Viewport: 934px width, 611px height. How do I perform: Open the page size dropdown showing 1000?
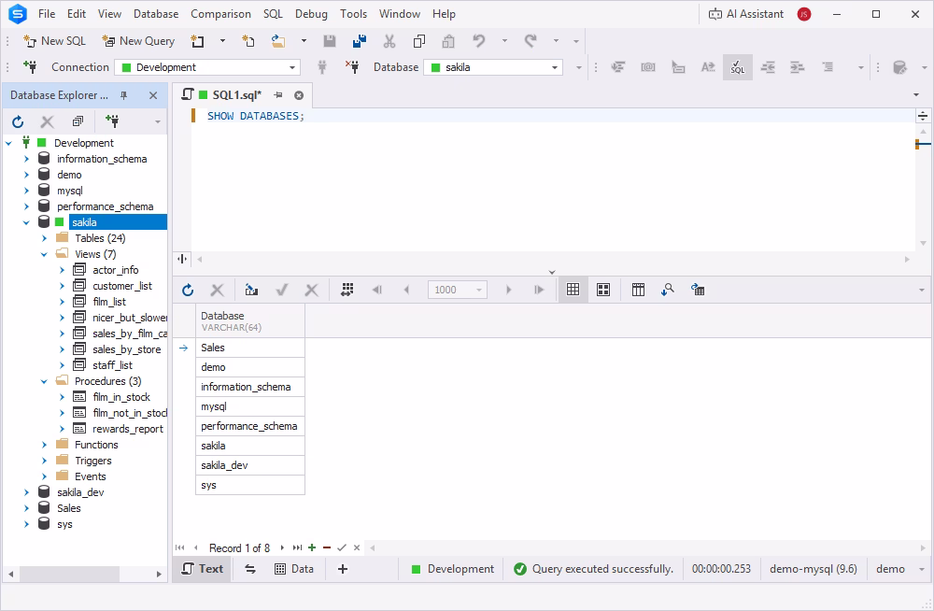pos(458,290)
